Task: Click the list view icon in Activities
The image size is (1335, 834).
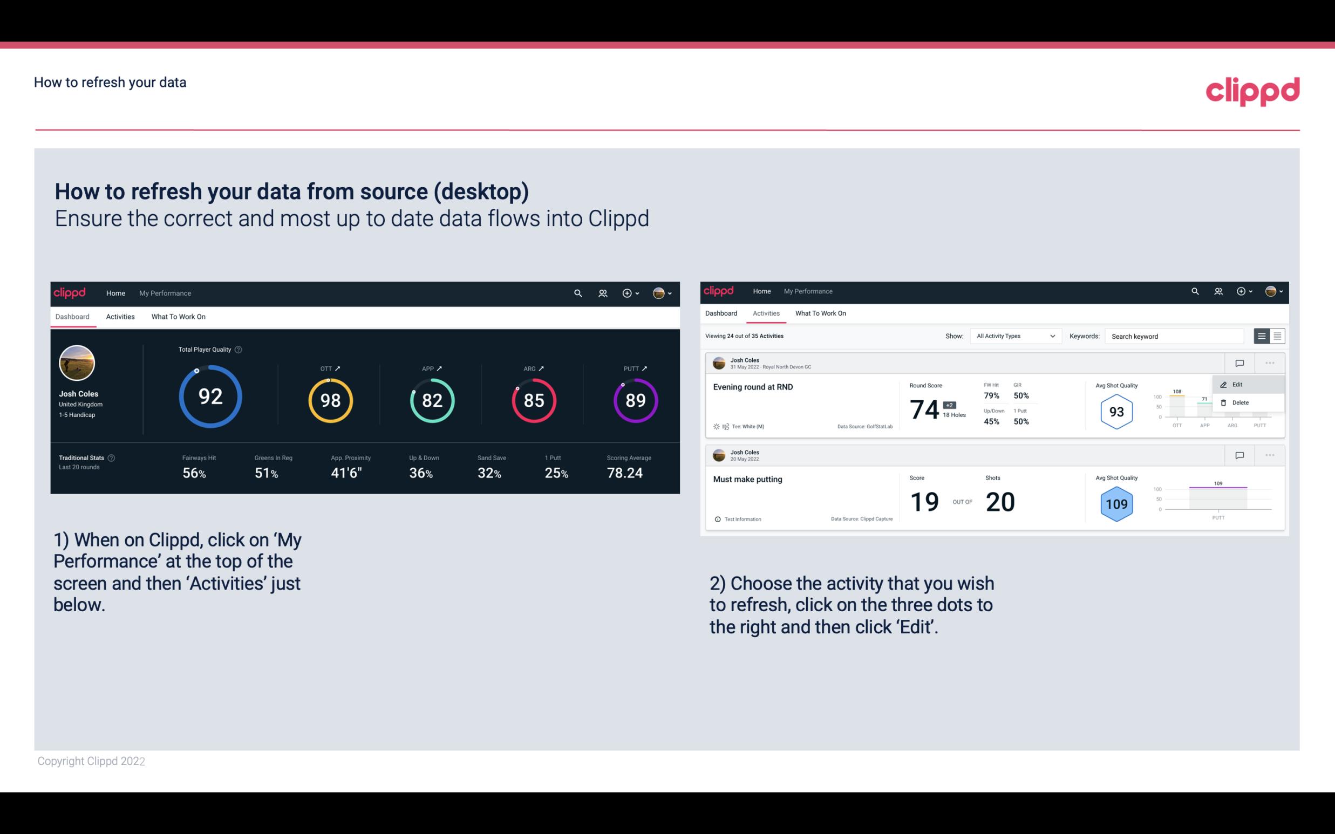Action: pyautogui.click(x=1262, y=336)
